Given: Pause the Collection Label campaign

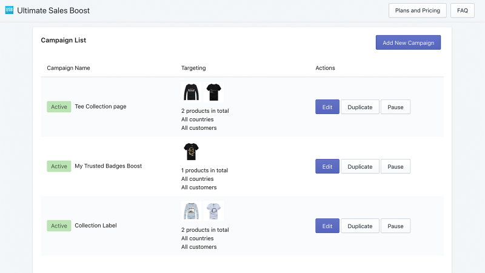Looking at the screenshot, I should pyautogui.click(x=396, y=226).
